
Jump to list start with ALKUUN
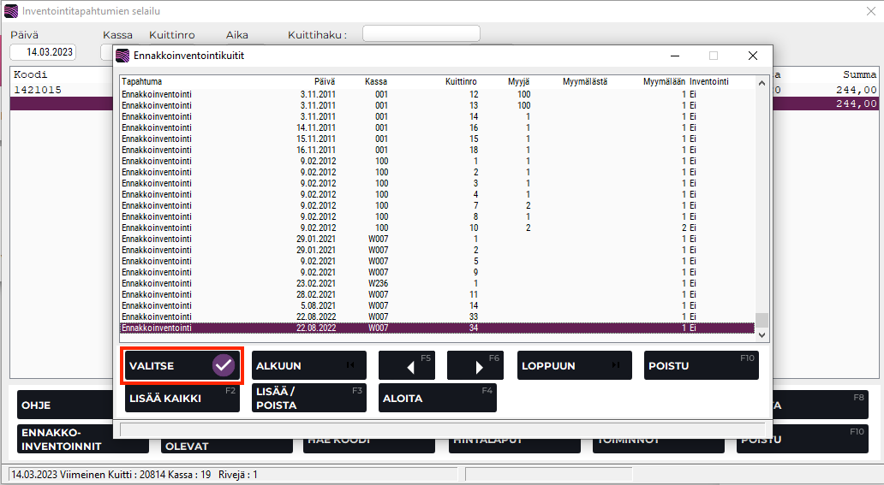click(308, 365)
